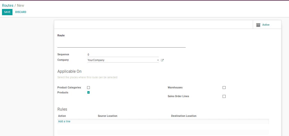Sort by the Source Location column header

(108, 116)
